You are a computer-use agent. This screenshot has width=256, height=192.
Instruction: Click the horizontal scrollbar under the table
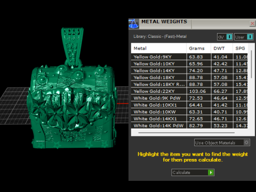pyautogui.click(x=186, y=133)
